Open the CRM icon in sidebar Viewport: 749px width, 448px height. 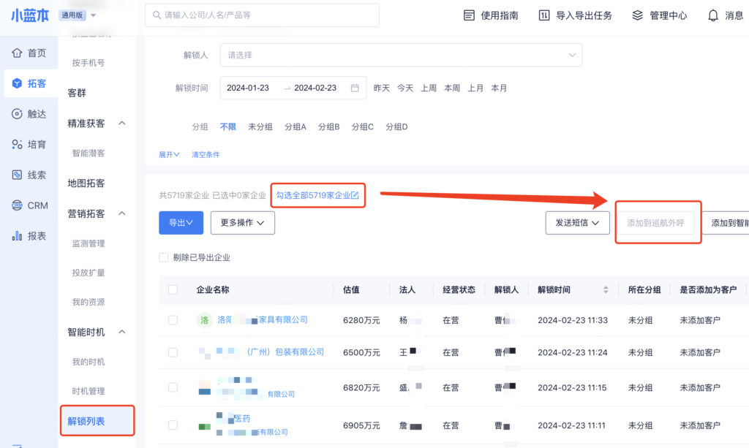pyautogui.click(x=17, y=205)
